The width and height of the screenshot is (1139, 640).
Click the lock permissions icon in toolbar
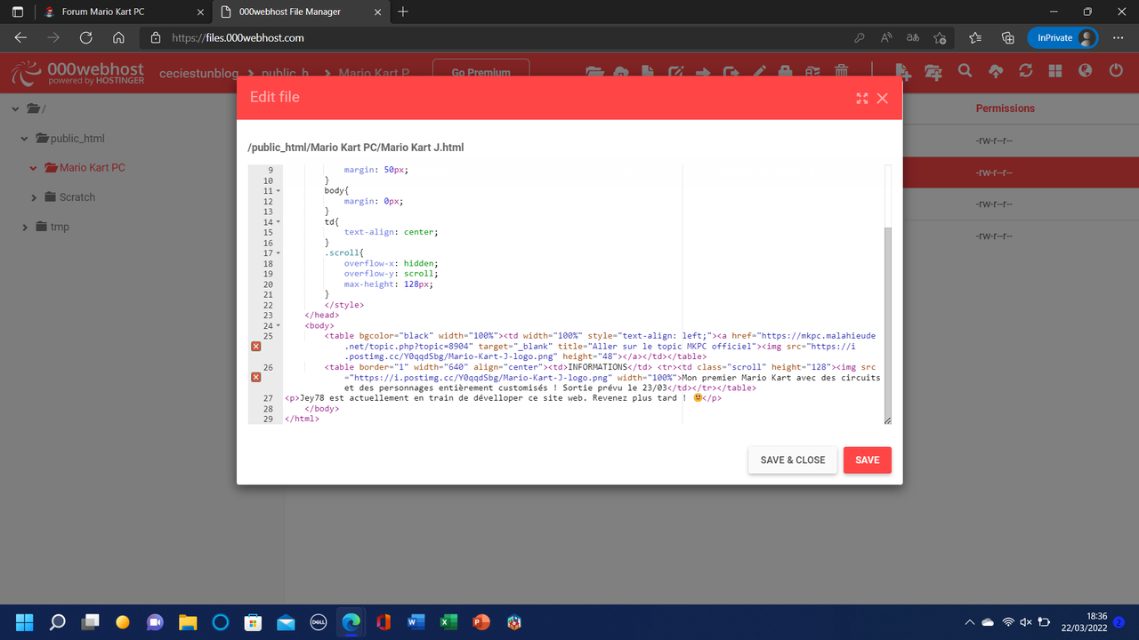tap(786, 72)
